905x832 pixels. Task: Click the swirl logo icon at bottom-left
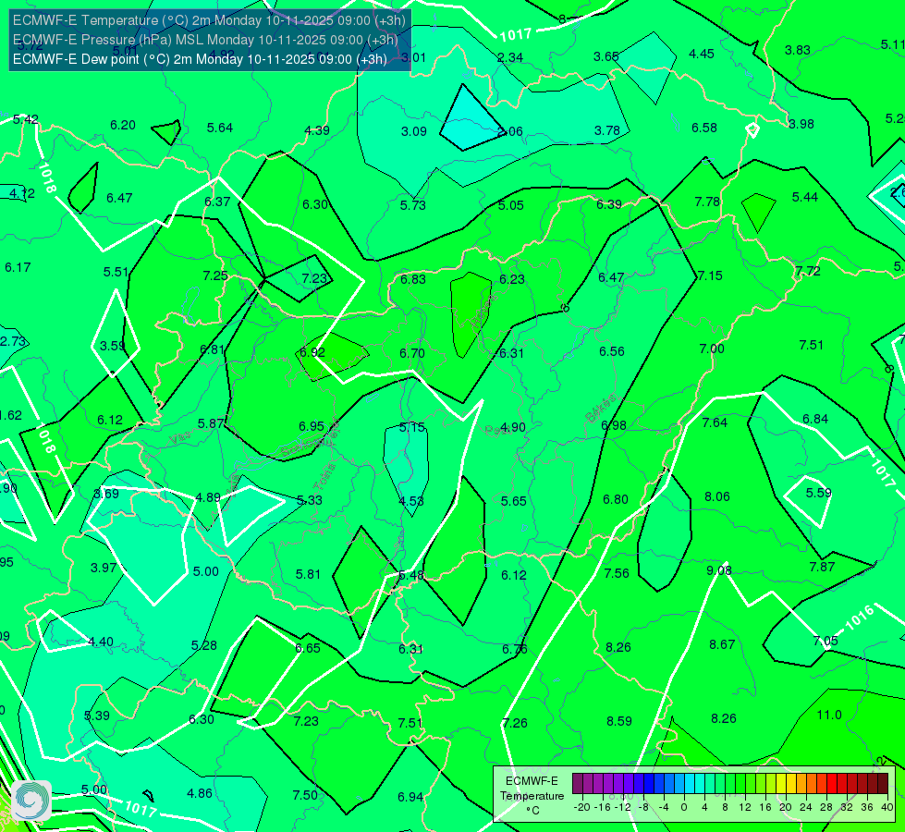click(31, 801)
